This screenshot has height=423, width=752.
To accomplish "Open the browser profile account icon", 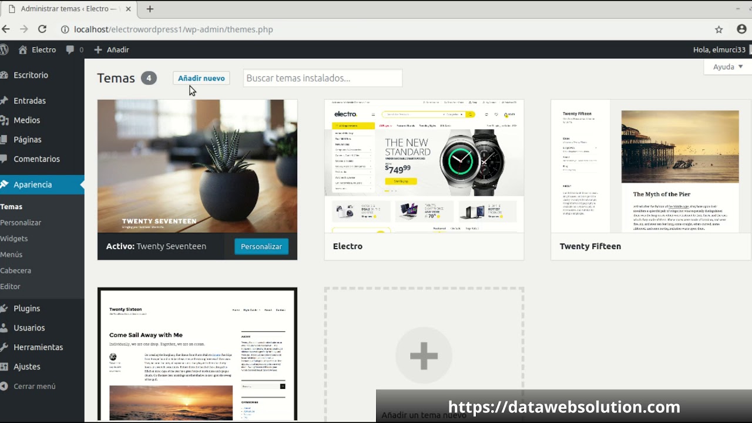I will [741, 29].
